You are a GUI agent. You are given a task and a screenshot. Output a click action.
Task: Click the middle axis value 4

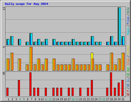pyautogui.click(x=4, y=47)
